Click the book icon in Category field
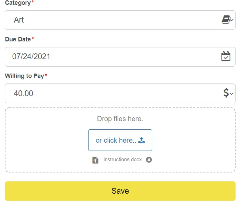 click(x=225, y=20)
